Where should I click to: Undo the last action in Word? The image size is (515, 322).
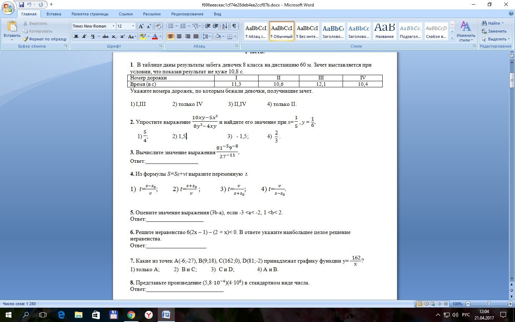29,5
